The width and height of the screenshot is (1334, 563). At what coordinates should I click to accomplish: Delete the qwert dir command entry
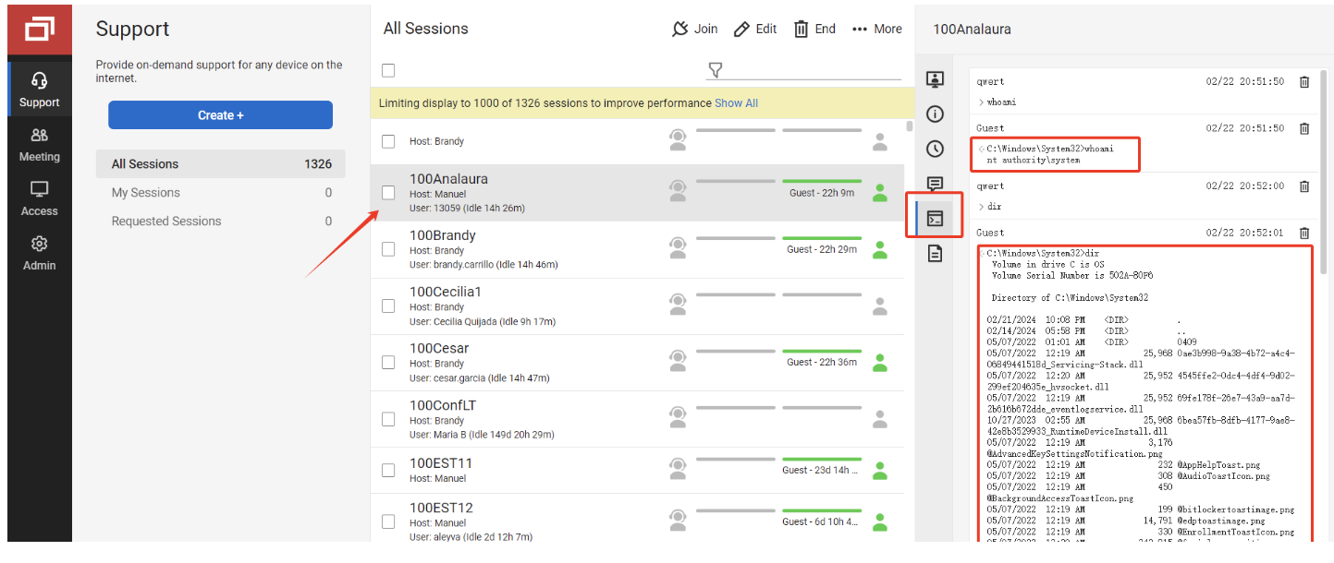point(1304,186)
